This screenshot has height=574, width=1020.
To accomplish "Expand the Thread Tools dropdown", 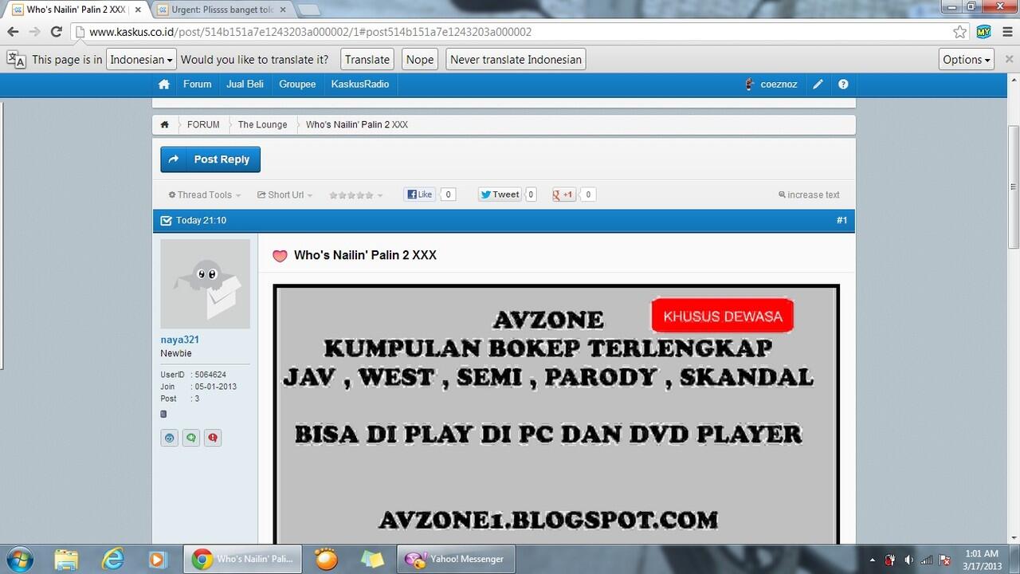I will coord(204,195).
